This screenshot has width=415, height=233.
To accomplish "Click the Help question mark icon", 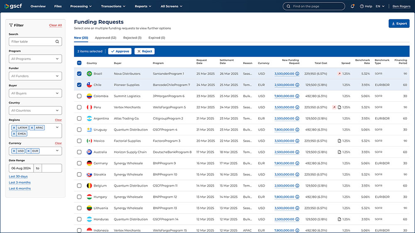I will (361, 6).
